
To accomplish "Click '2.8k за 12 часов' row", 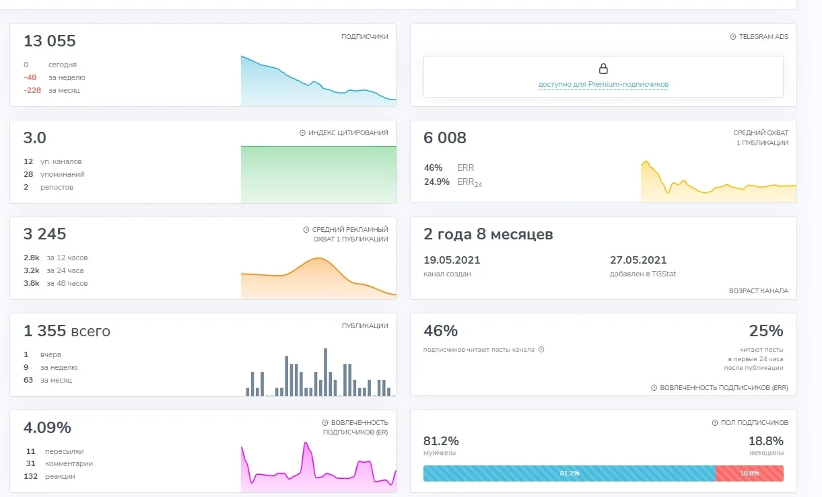I will click(56, 258).
